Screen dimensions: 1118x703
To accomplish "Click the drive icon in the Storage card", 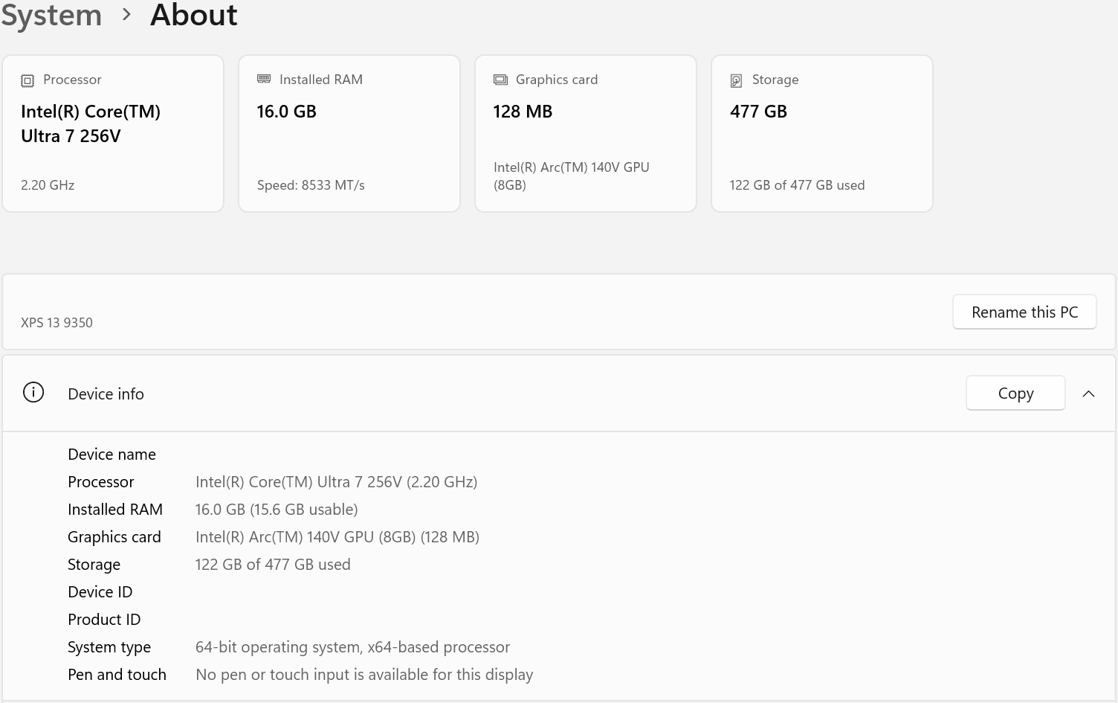I will 737,80.
